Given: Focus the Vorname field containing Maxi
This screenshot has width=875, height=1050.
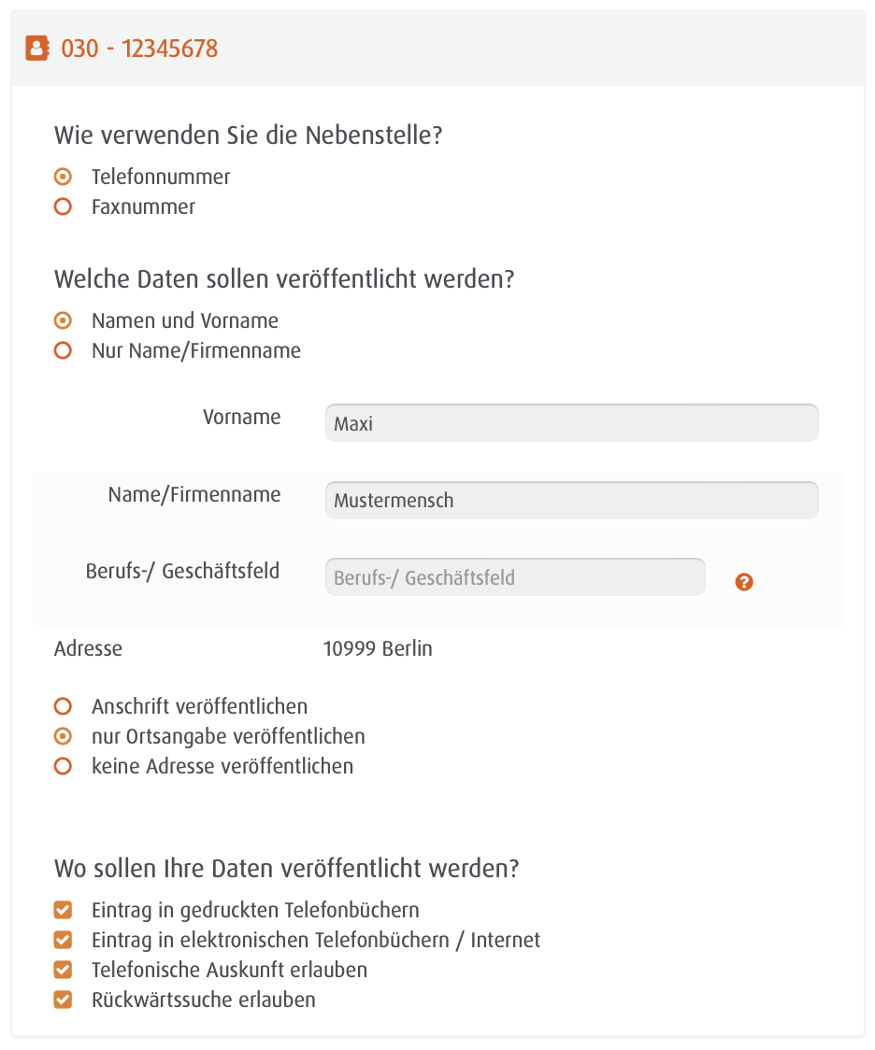Looking at the screenshot, I should 571,422.
